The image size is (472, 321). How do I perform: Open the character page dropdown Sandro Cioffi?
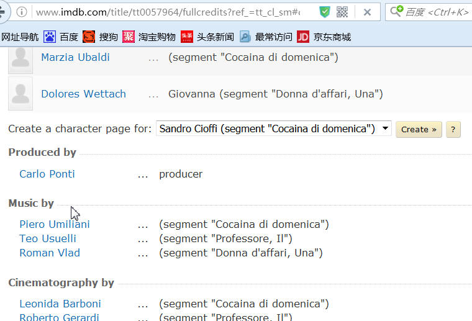pyautogui.click(x=274, y=129)
